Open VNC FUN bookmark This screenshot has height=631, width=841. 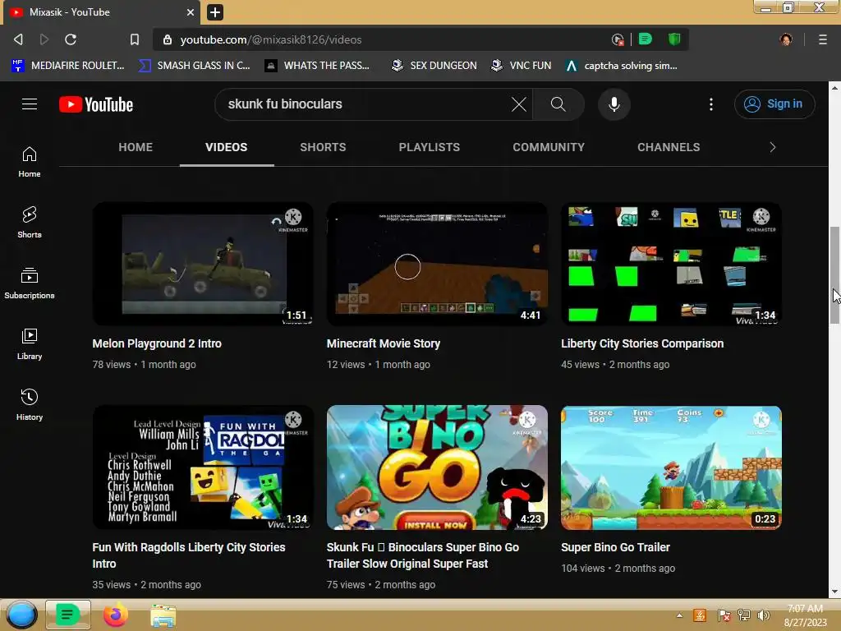pyautogui.click(x=522, y=66)
